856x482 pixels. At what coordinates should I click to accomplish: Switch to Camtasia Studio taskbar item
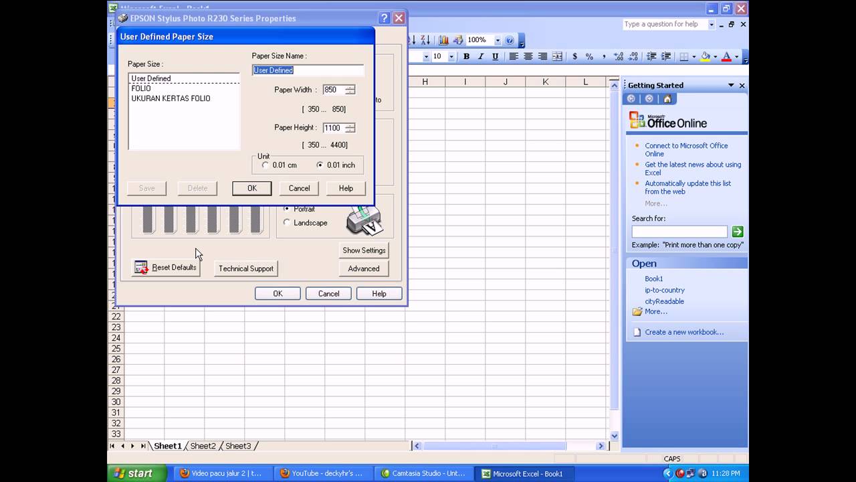[x=423, y=473]
